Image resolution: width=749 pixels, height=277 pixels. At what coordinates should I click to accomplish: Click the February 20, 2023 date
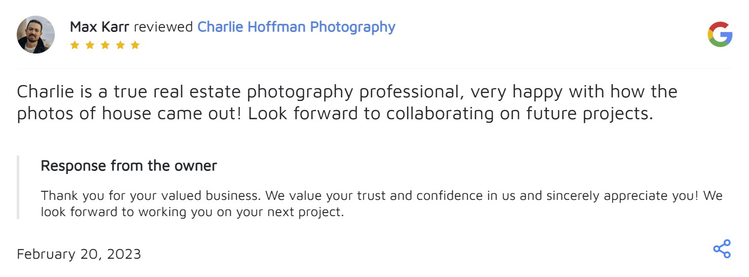79,254
